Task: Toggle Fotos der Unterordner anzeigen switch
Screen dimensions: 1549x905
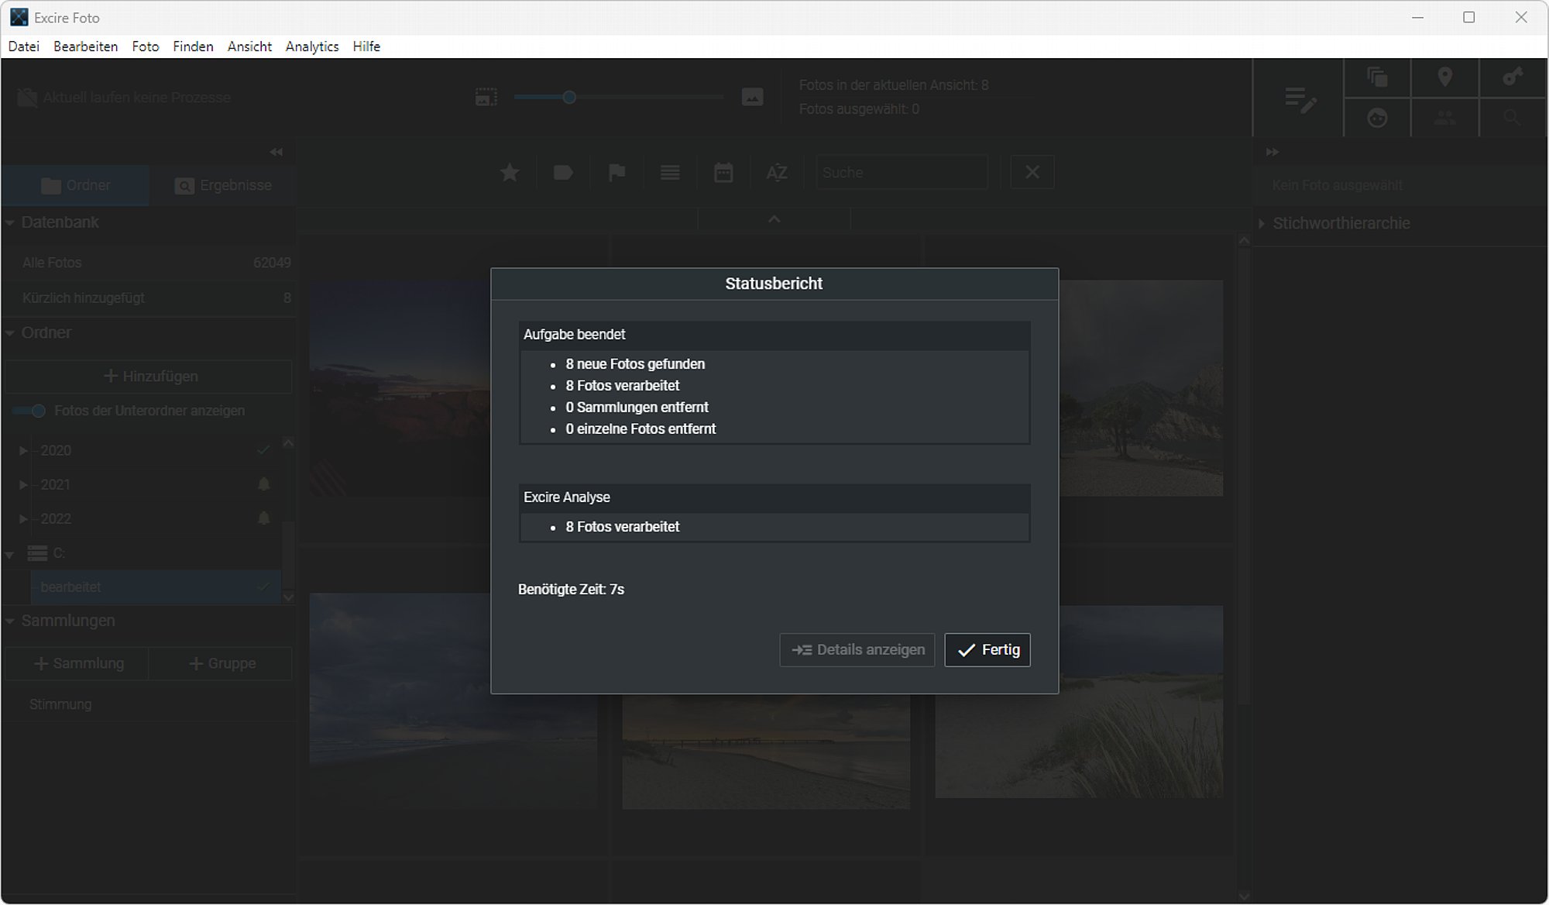Action: [x=29, y=411]
